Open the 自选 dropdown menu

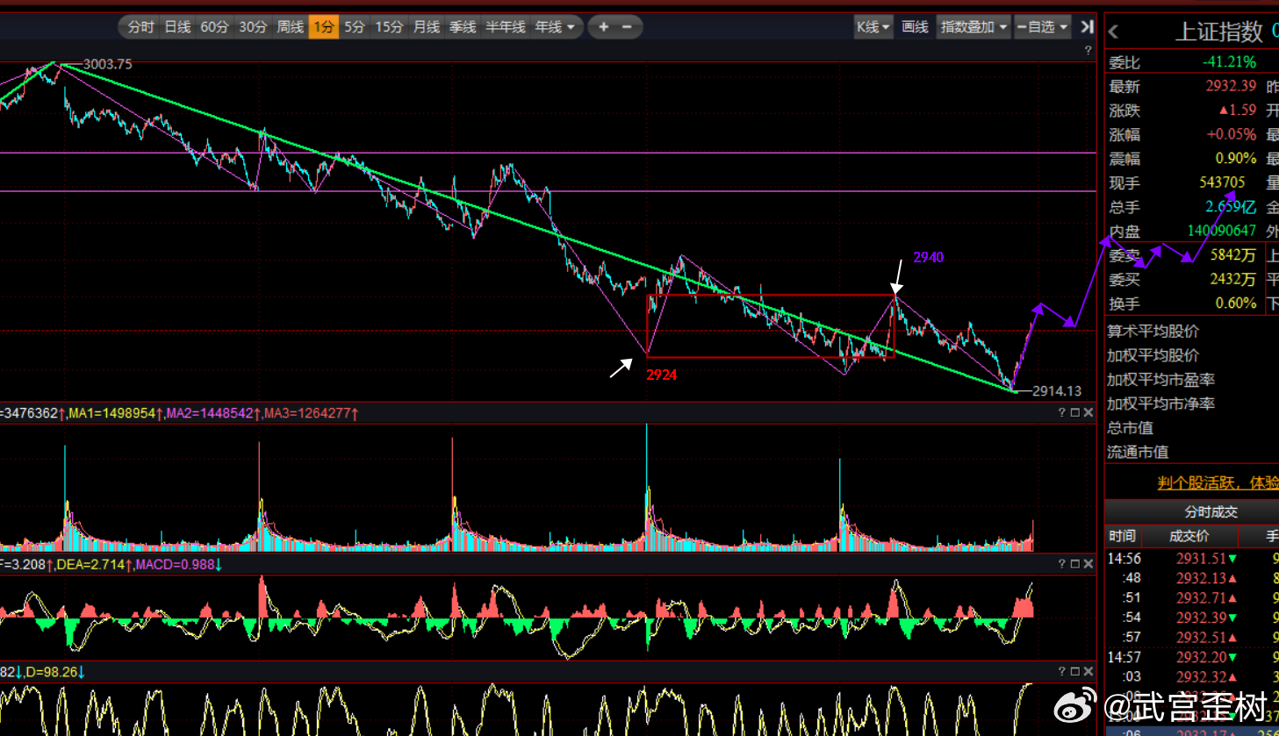pos(1042,27)
